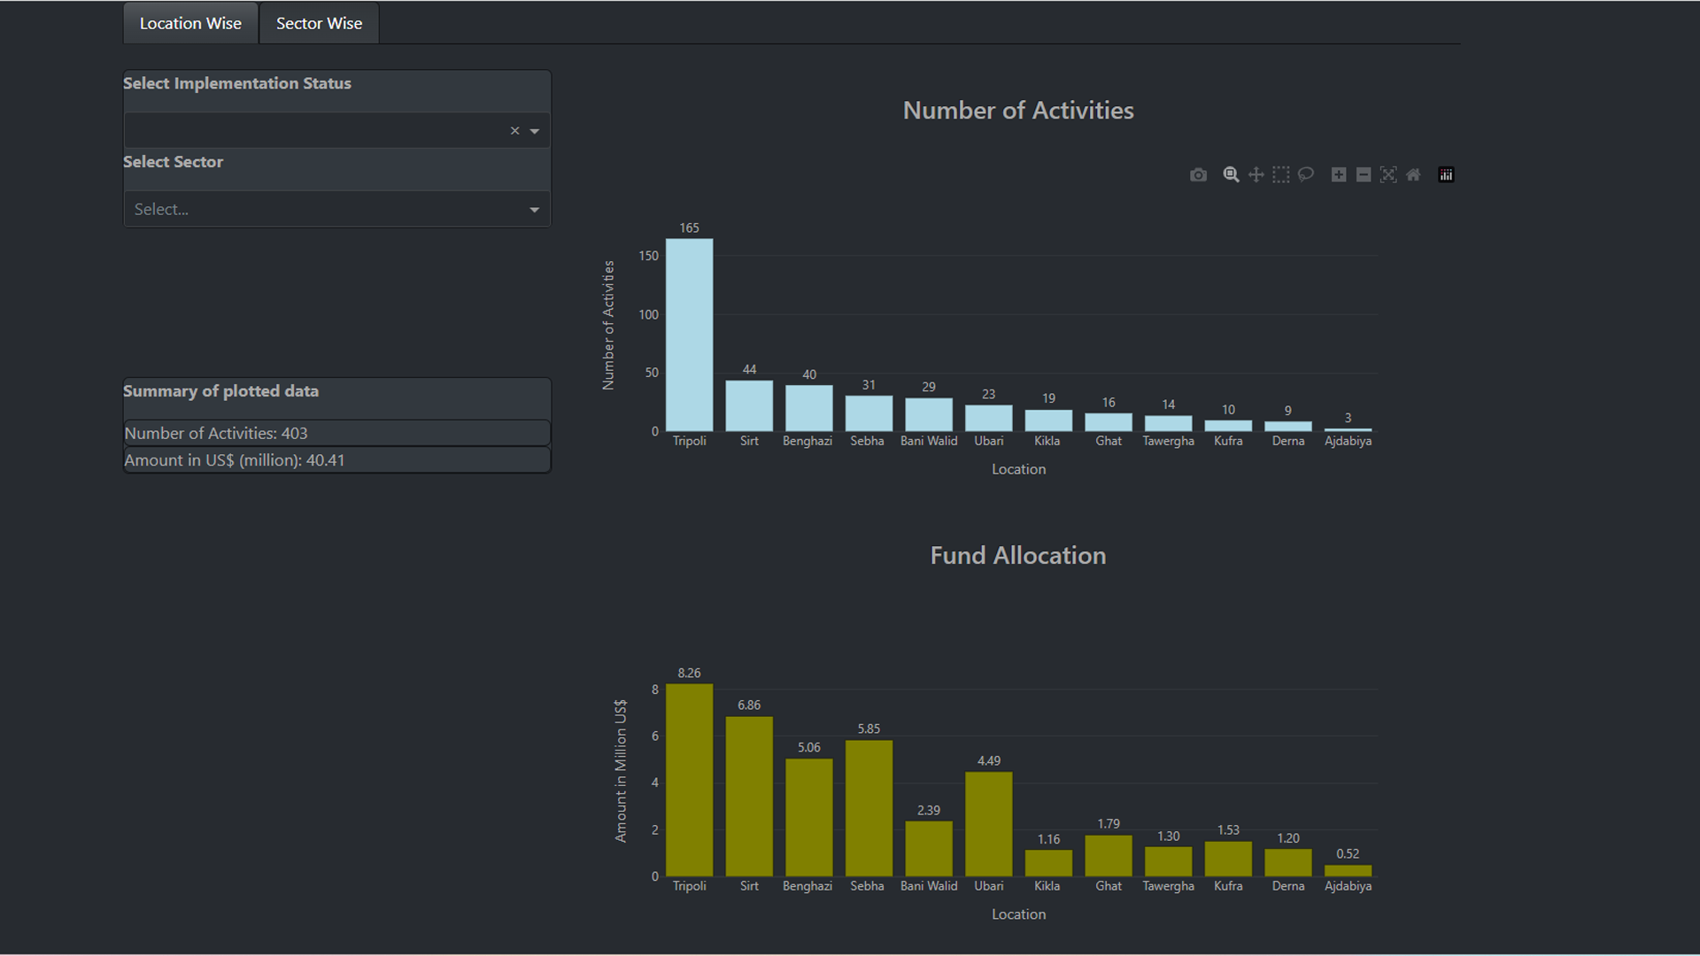Click the crosshair/plus icon in chart toolbar
This screenshot has height=956, width=1700.
coord(1256,175)
